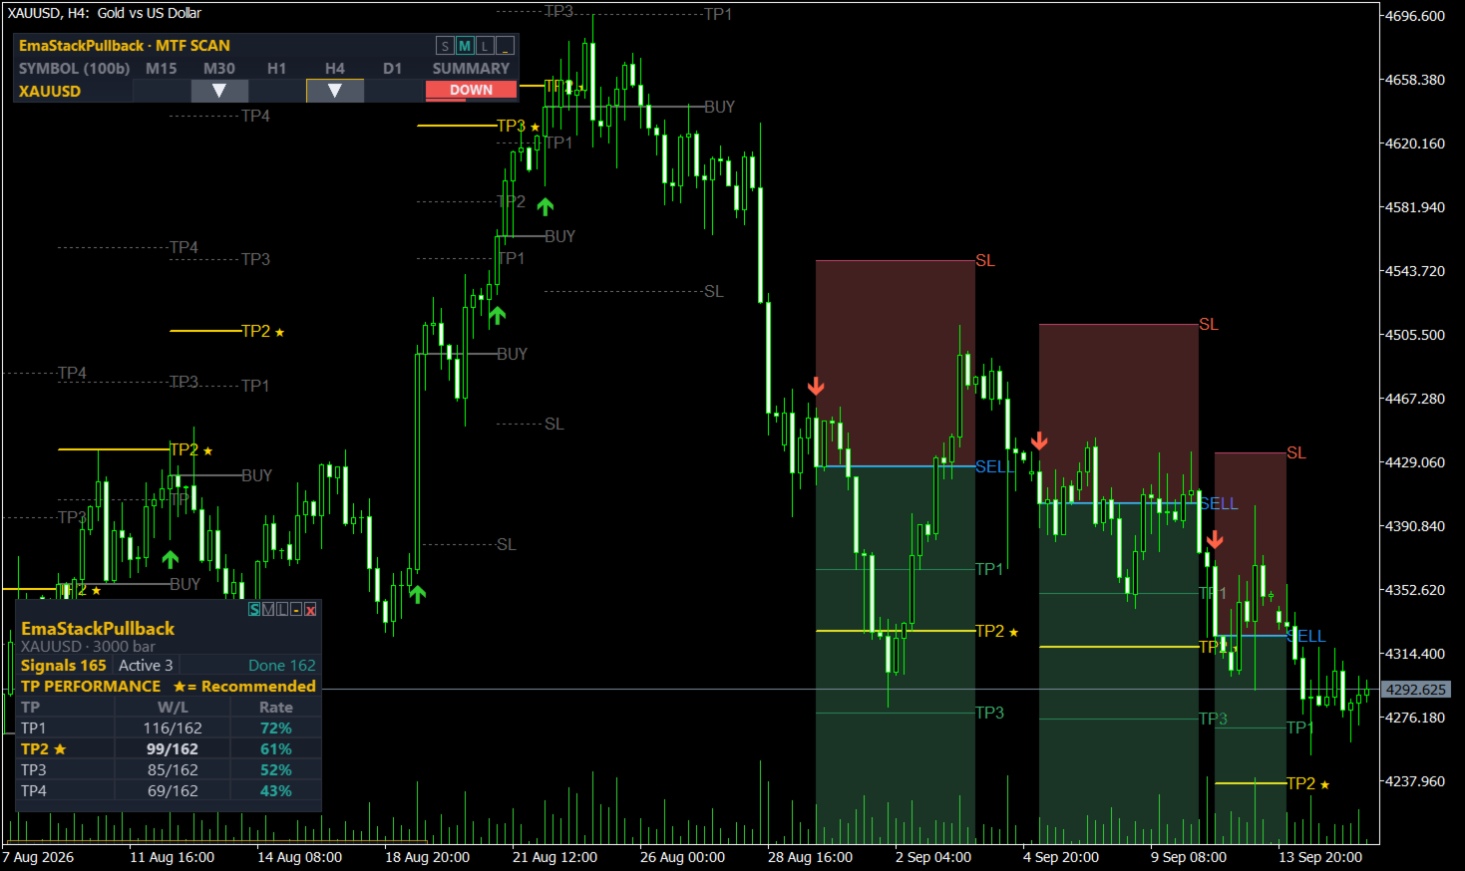
Task: Close the EmaStackPullback stats panel with red x
Action: [310, 610]
